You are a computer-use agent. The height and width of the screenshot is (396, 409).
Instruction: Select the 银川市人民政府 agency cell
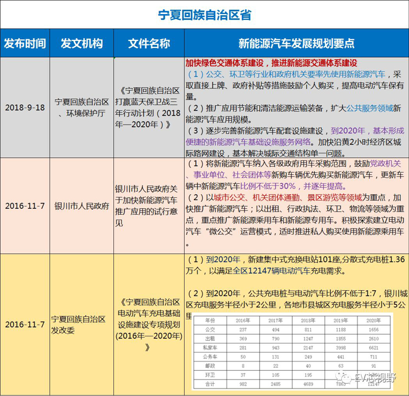tap(82, 206)
